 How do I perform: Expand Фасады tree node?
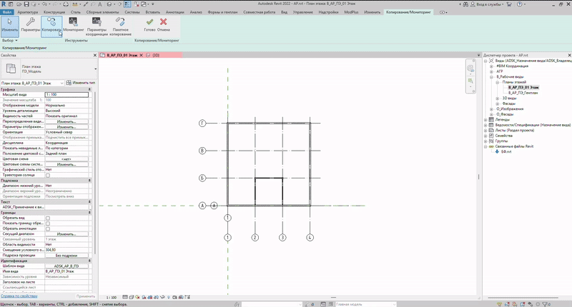click(x=497, y=104)
